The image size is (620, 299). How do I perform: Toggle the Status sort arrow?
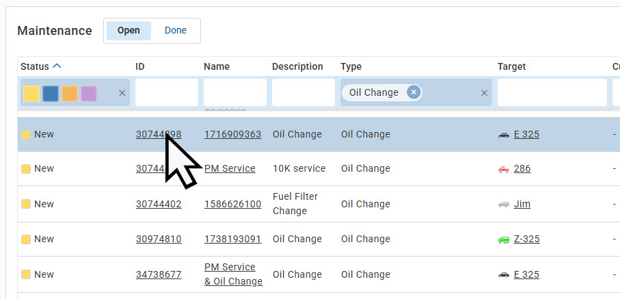[x=57, y=66]
